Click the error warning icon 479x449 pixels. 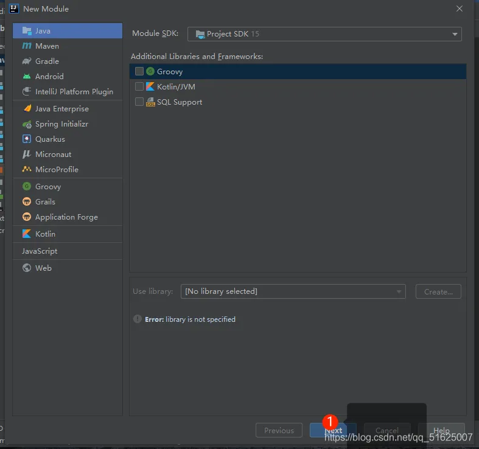(x=138, y=319)
